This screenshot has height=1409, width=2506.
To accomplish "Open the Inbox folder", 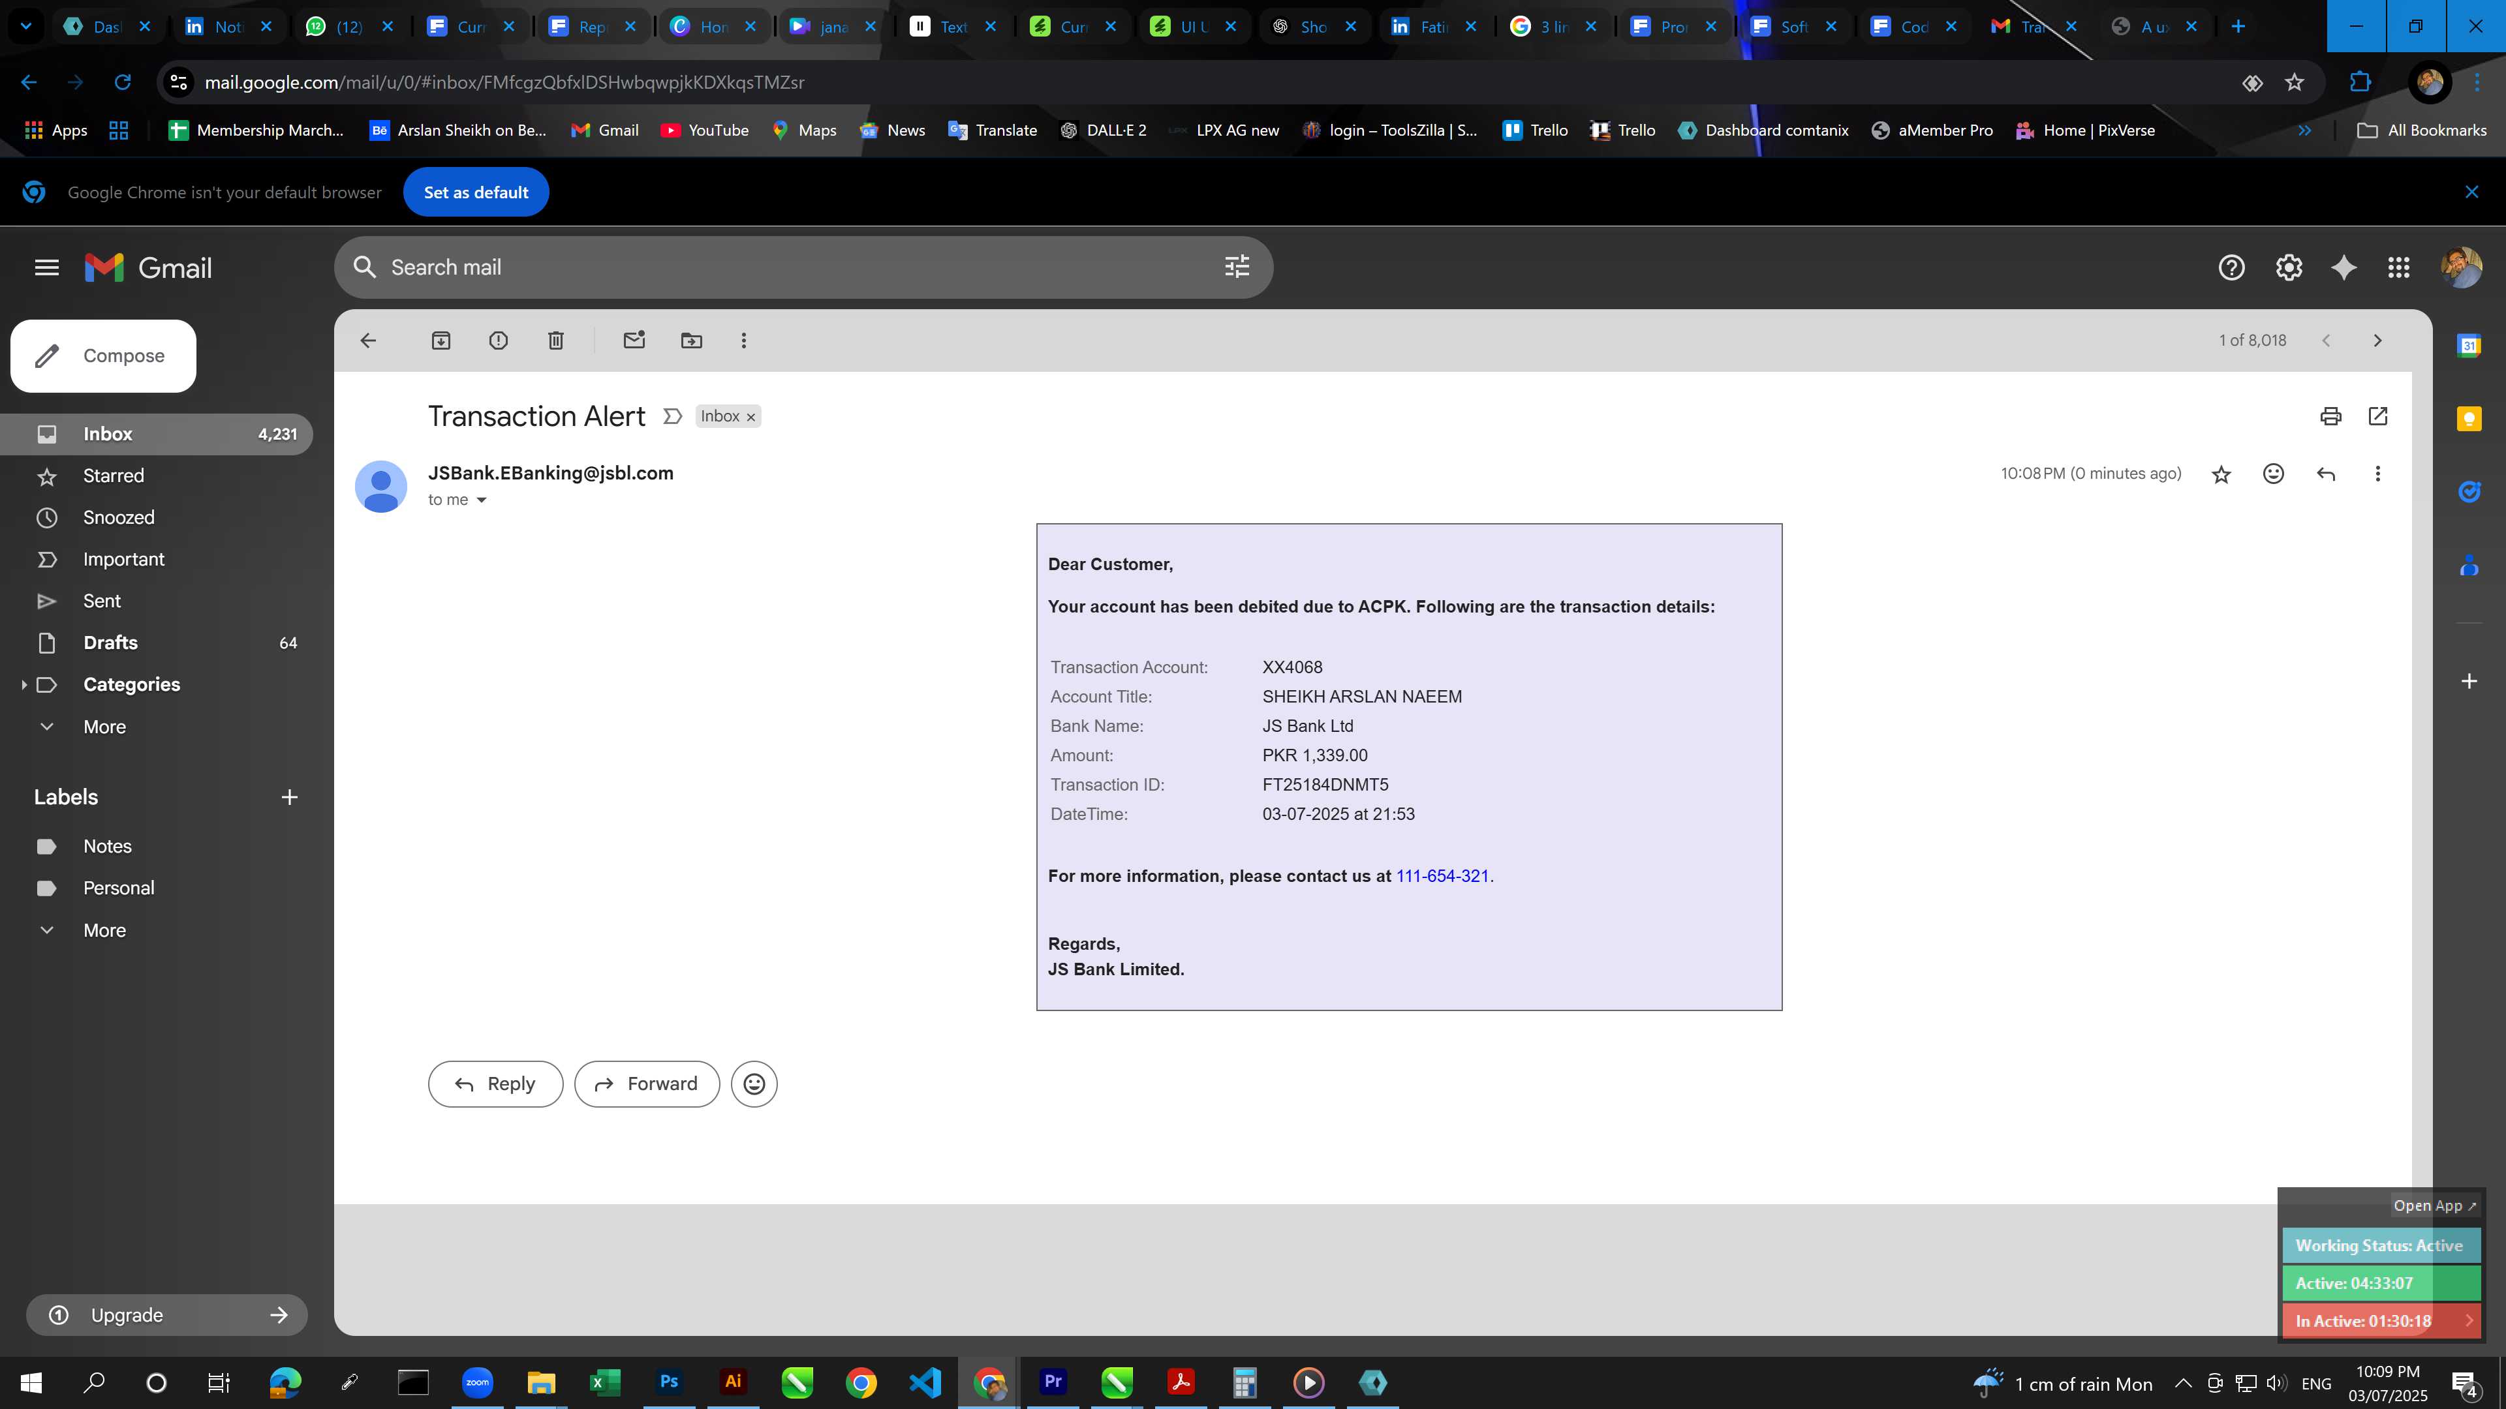I will 157,434.
